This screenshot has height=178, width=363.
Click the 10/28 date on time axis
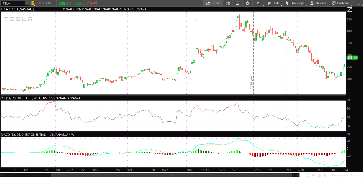pyautogui.click(x=190, y=170)
